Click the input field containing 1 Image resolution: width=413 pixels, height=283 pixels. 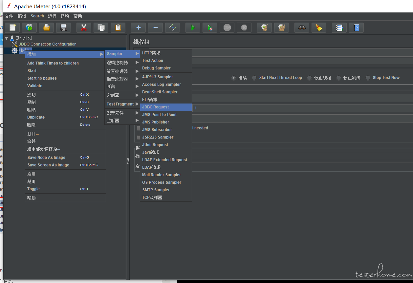(302, 108)
